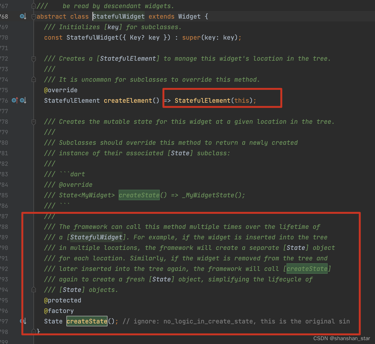375x344 pixels.
Task: Click the @protected annotation
Action: point(63,300)
